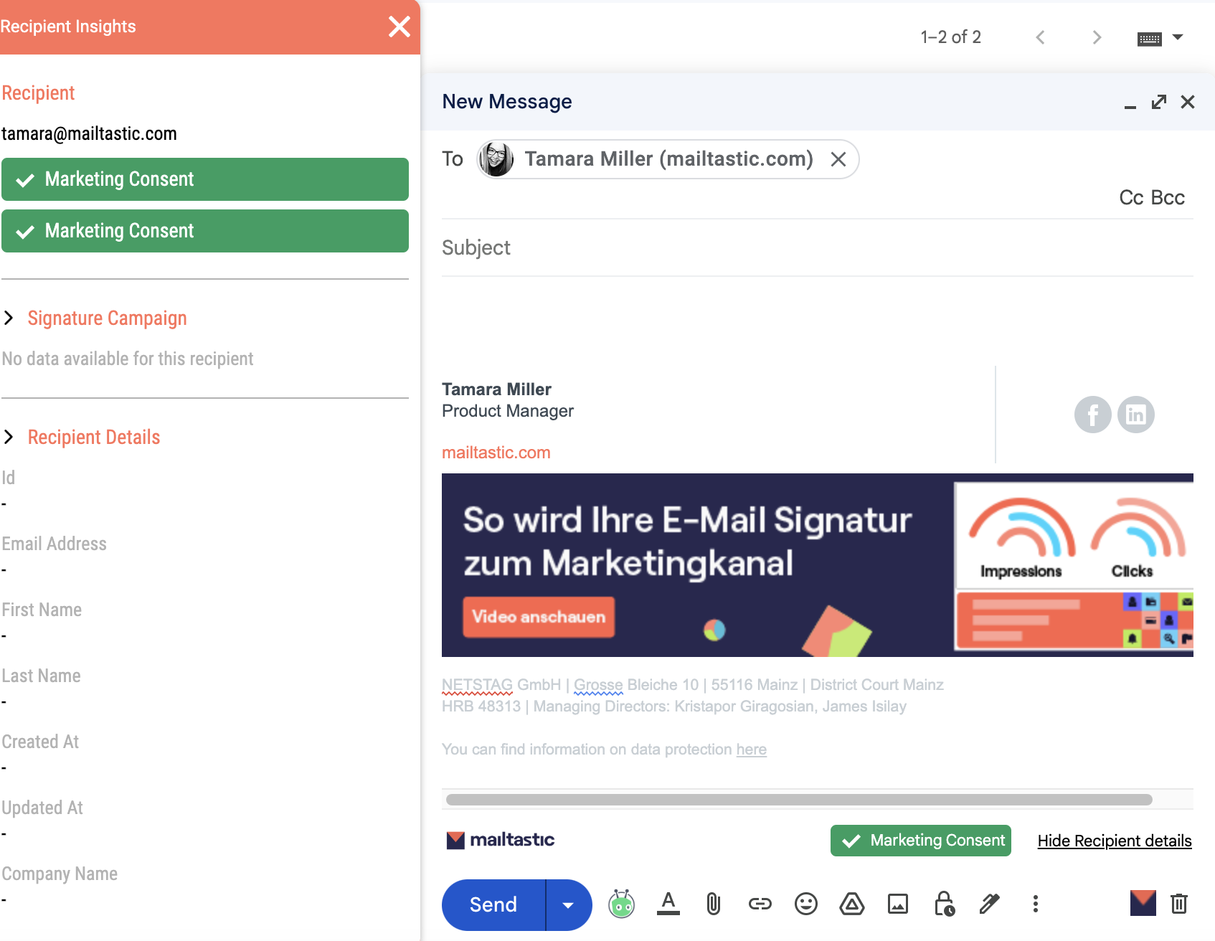
Task: Click the Send button
Action: [493, 905]
